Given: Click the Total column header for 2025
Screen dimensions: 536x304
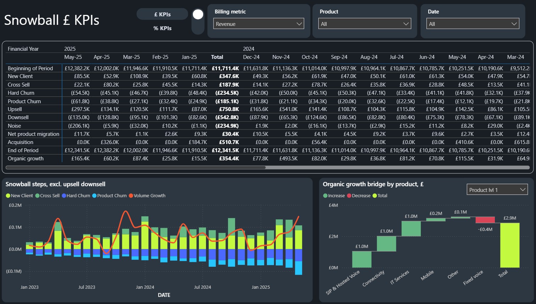Looking at the screenshot, I should [217, 57].
